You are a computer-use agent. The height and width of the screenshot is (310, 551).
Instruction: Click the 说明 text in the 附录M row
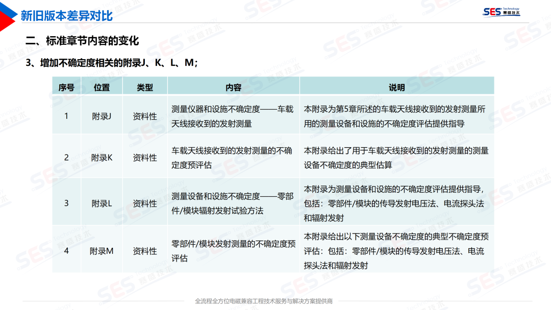[396, 251]
